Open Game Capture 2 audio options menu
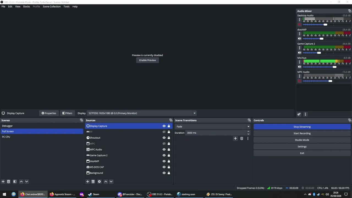This screenshot has height=198, width=352. [299, 48]
